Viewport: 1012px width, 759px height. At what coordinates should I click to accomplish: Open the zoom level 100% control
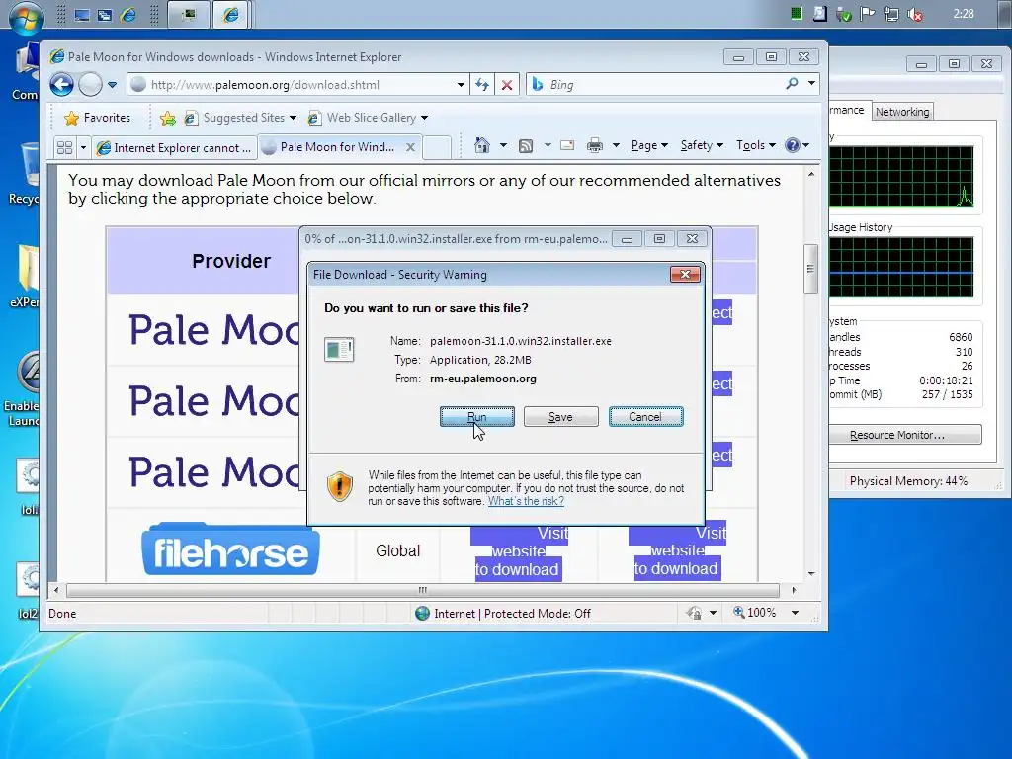[766, 613]
